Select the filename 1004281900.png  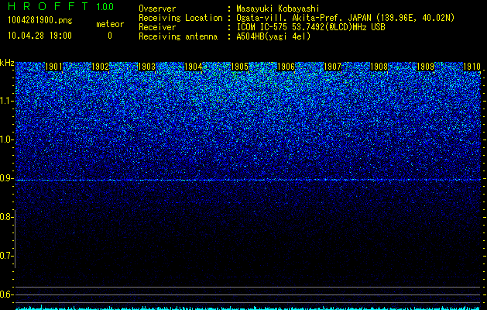(40, 20)
